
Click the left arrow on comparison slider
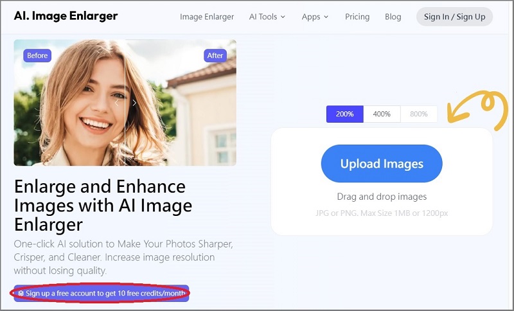[x=116, y=103]
